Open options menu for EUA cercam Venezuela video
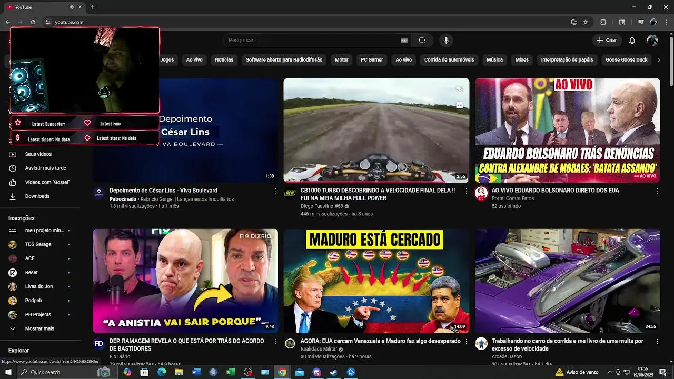Screen dimensions: 674x379 tap(466, 342)
